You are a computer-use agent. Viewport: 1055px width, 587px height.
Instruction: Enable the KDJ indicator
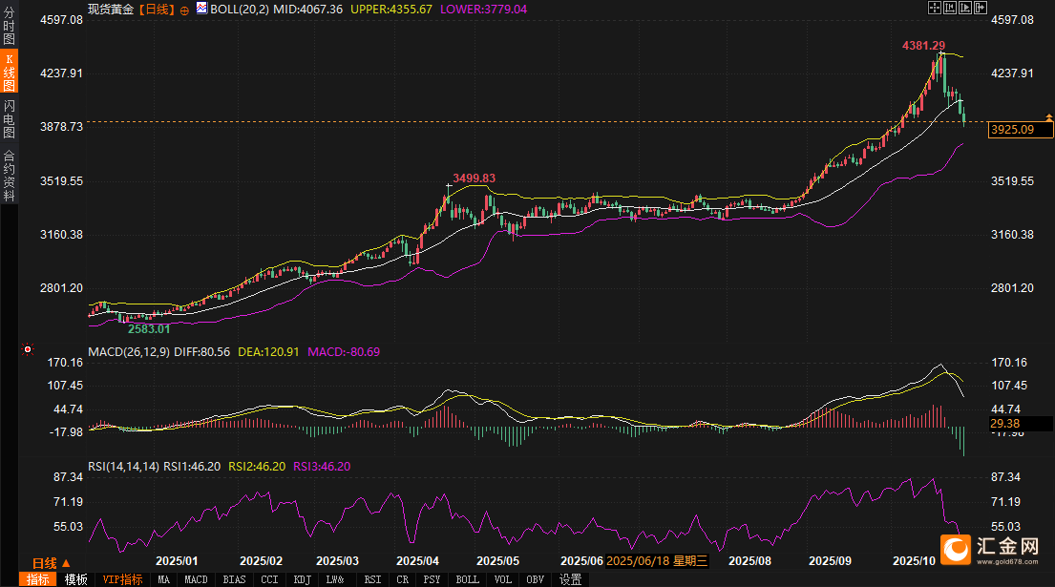click(302, 579)
